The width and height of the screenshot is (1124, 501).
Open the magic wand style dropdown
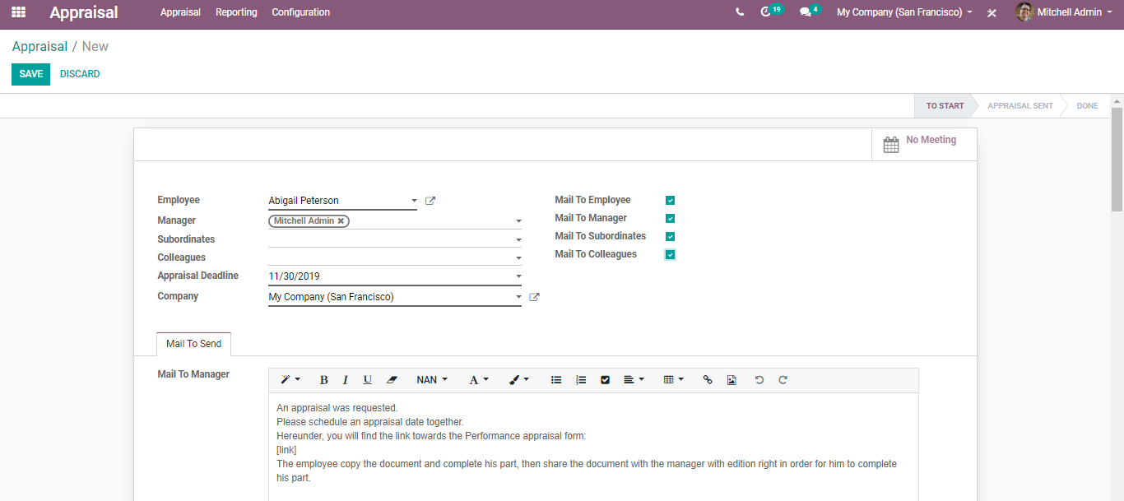tap(290, 380)
